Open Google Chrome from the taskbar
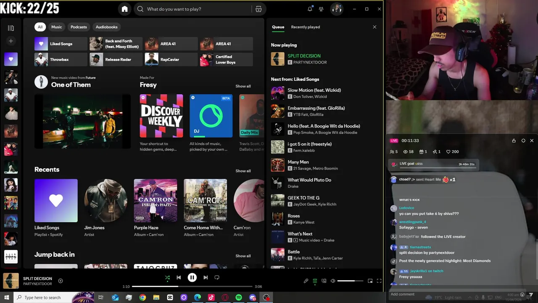538x303 pixels. [142, 298]
